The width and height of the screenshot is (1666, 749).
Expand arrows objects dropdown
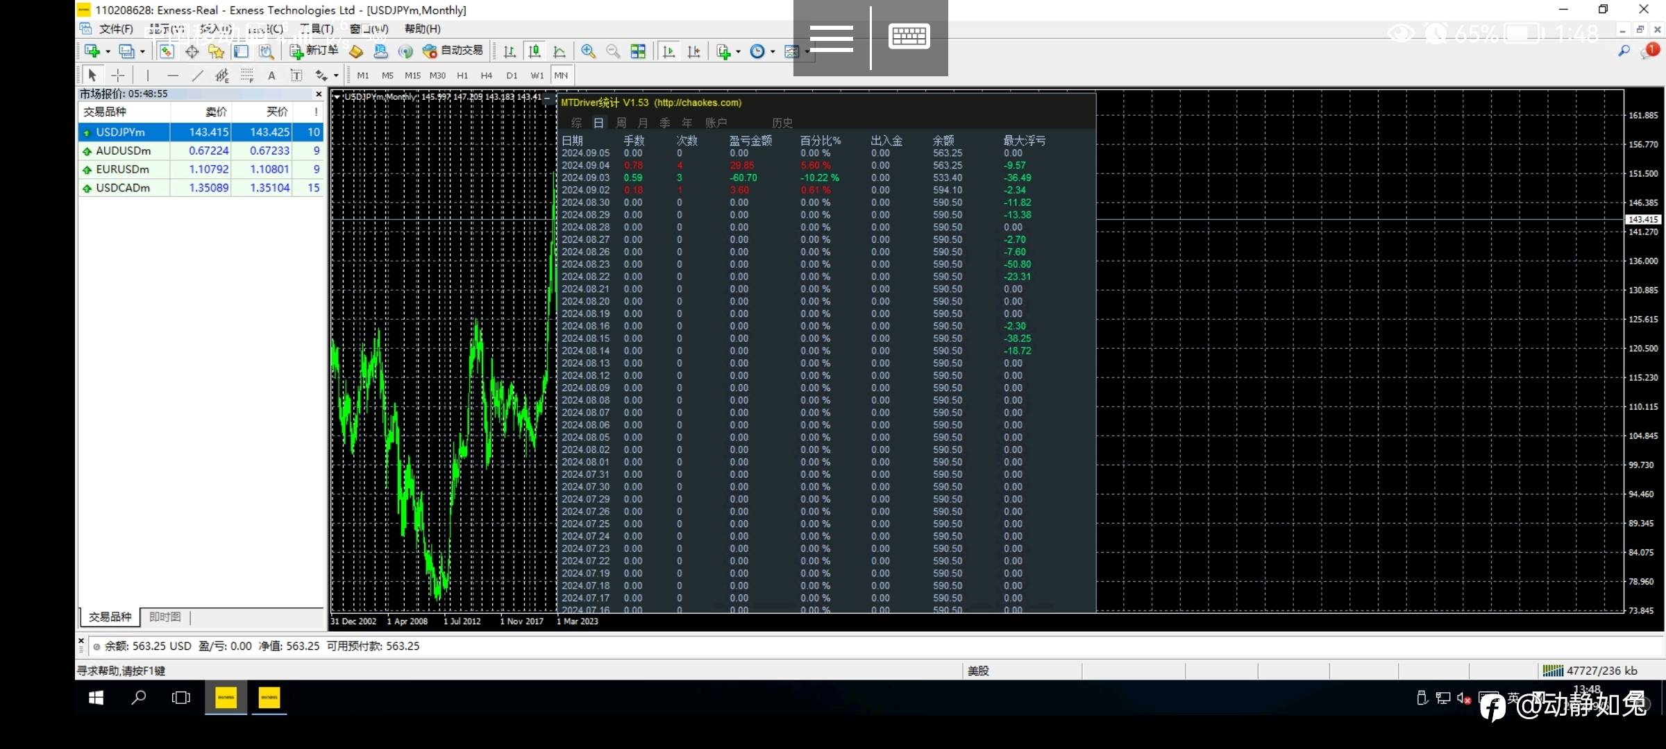(336, 76)
